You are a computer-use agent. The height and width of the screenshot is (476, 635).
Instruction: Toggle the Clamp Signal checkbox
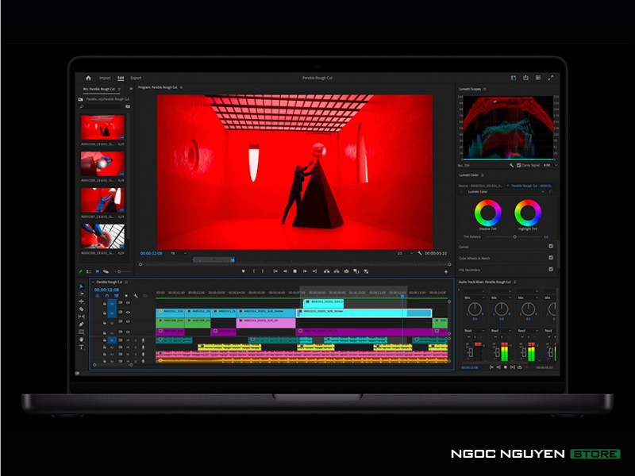518,165
